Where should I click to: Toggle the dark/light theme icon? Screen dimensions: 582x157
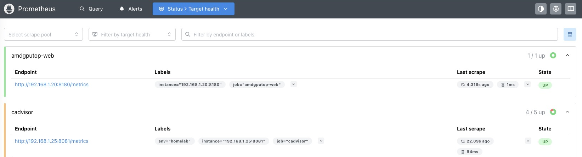pyautogui.click(x=541, y=9)
